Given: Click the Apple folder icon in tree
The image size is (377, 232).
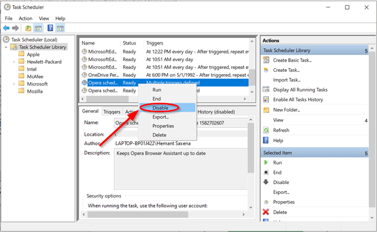Looking at the screenshot, I should (22, 54).
